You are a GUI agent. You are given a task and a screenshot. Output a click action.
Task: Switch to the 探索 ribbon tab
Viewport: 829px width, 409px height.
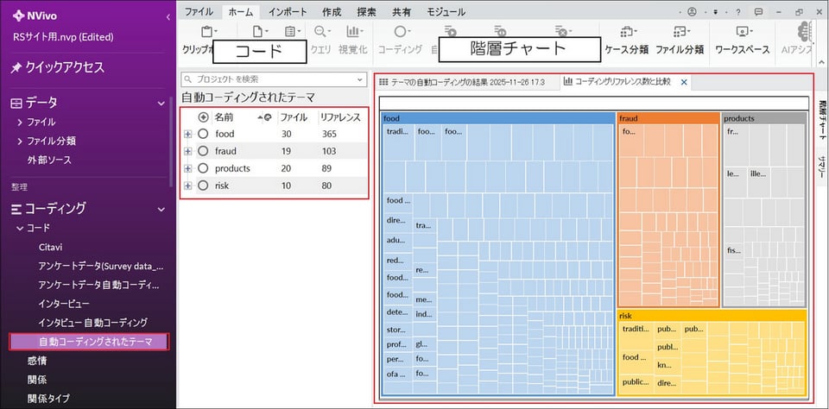(366, 11)
